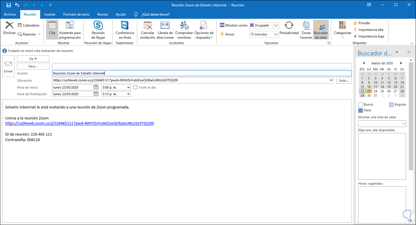Click the Eliminar delete icon

(x=9, y=28)
